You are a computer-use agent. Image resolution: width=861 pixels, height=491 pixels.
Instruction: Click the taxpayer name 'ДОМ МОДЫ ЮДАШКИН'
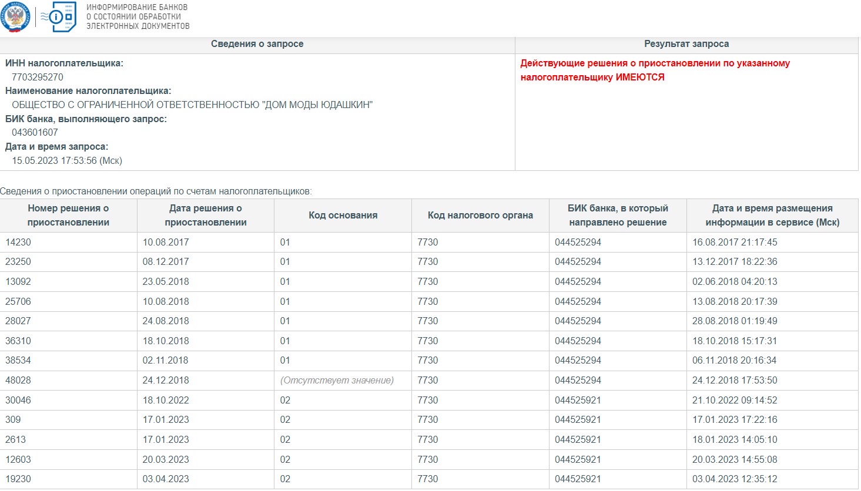pyautogui.click(x=319, y=105)
